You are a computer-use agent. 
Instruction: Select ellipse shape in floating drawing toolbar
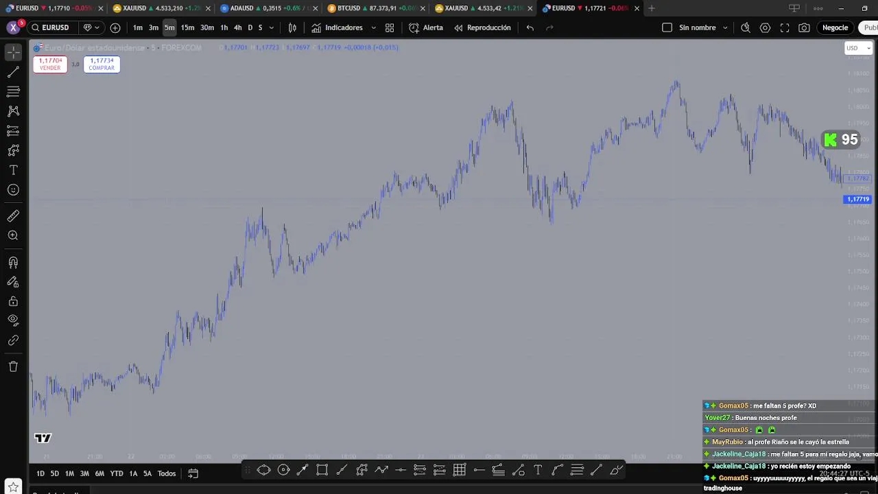pyautogui.click(x=263, y=470)
